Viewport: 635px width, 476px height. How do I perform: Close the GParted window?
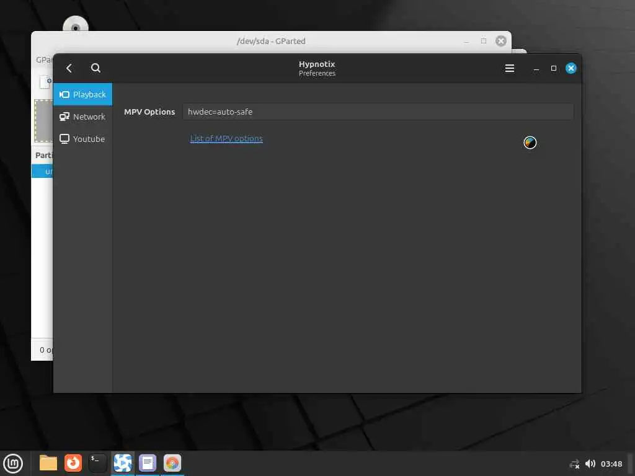point(501,41)
